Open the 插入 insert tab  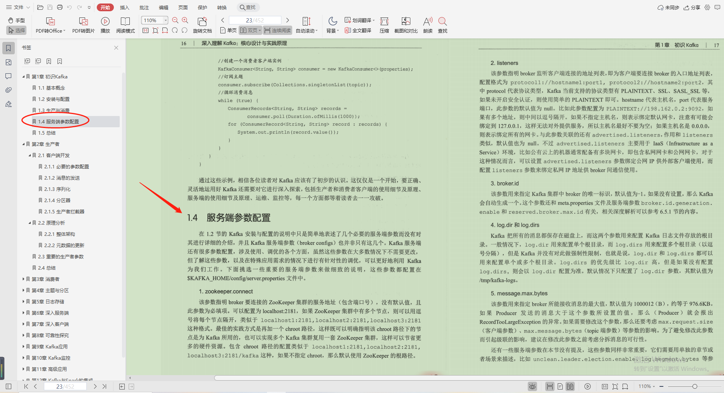(x=124, y=7)
